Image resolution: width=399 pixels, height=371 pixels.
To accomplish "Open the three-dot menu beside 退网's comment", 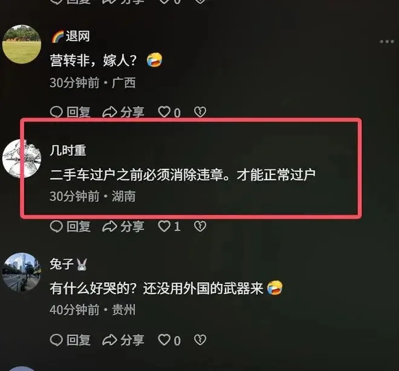I will [387, 41].
